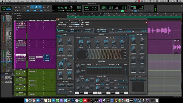This screenshot has width=183, height=103.
Task: Click the first envelope icon after Freeze
Action: [94, 64]
